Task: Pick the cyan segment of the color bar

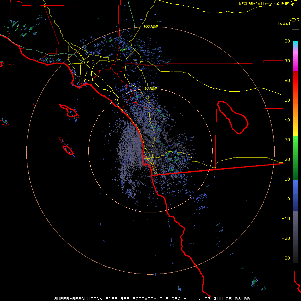Action: (295, 44)
